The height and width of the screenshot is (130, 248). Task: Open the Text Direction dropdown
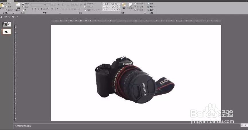(89, 4)
